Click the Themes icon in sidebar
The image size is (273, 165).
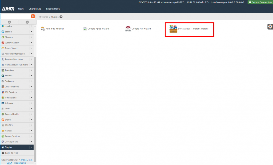click(x=3, y=76)
